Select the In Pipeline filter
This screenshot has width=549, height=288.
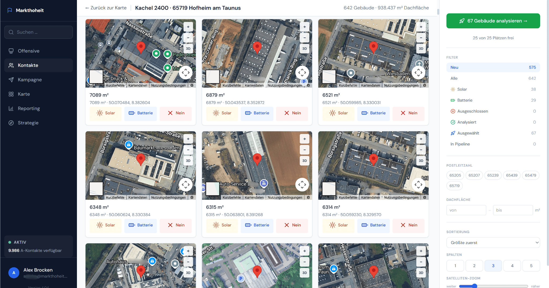[493, 144]
